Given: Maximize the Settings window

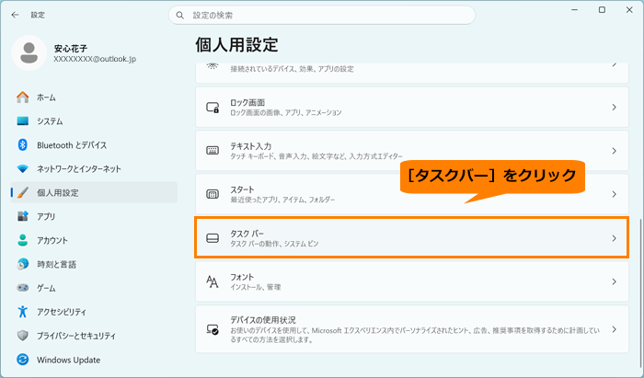Looking at the screenshot, I should tap(602, 10).
